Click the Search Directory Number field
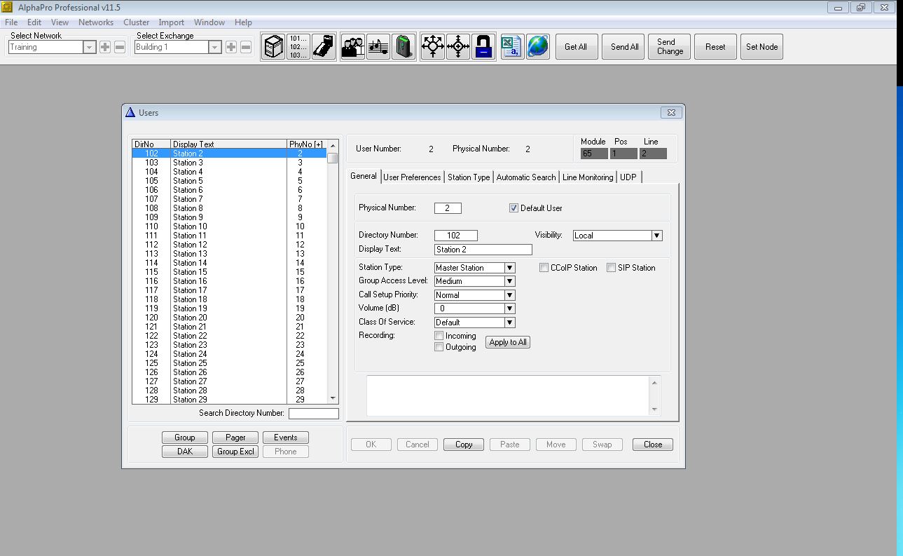Viewport: 903px width, 556px height. pyautogui.click(x=313, y=414)
